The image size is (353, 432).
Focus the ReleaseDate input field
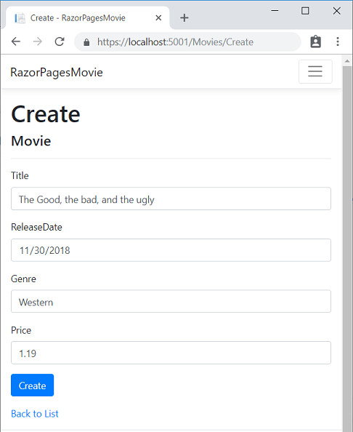tap(171, 250)
